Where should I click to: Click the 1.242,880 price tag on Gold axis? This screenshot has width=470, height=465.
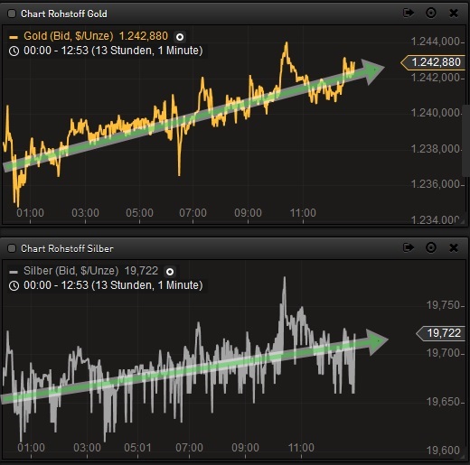[433, 62]
